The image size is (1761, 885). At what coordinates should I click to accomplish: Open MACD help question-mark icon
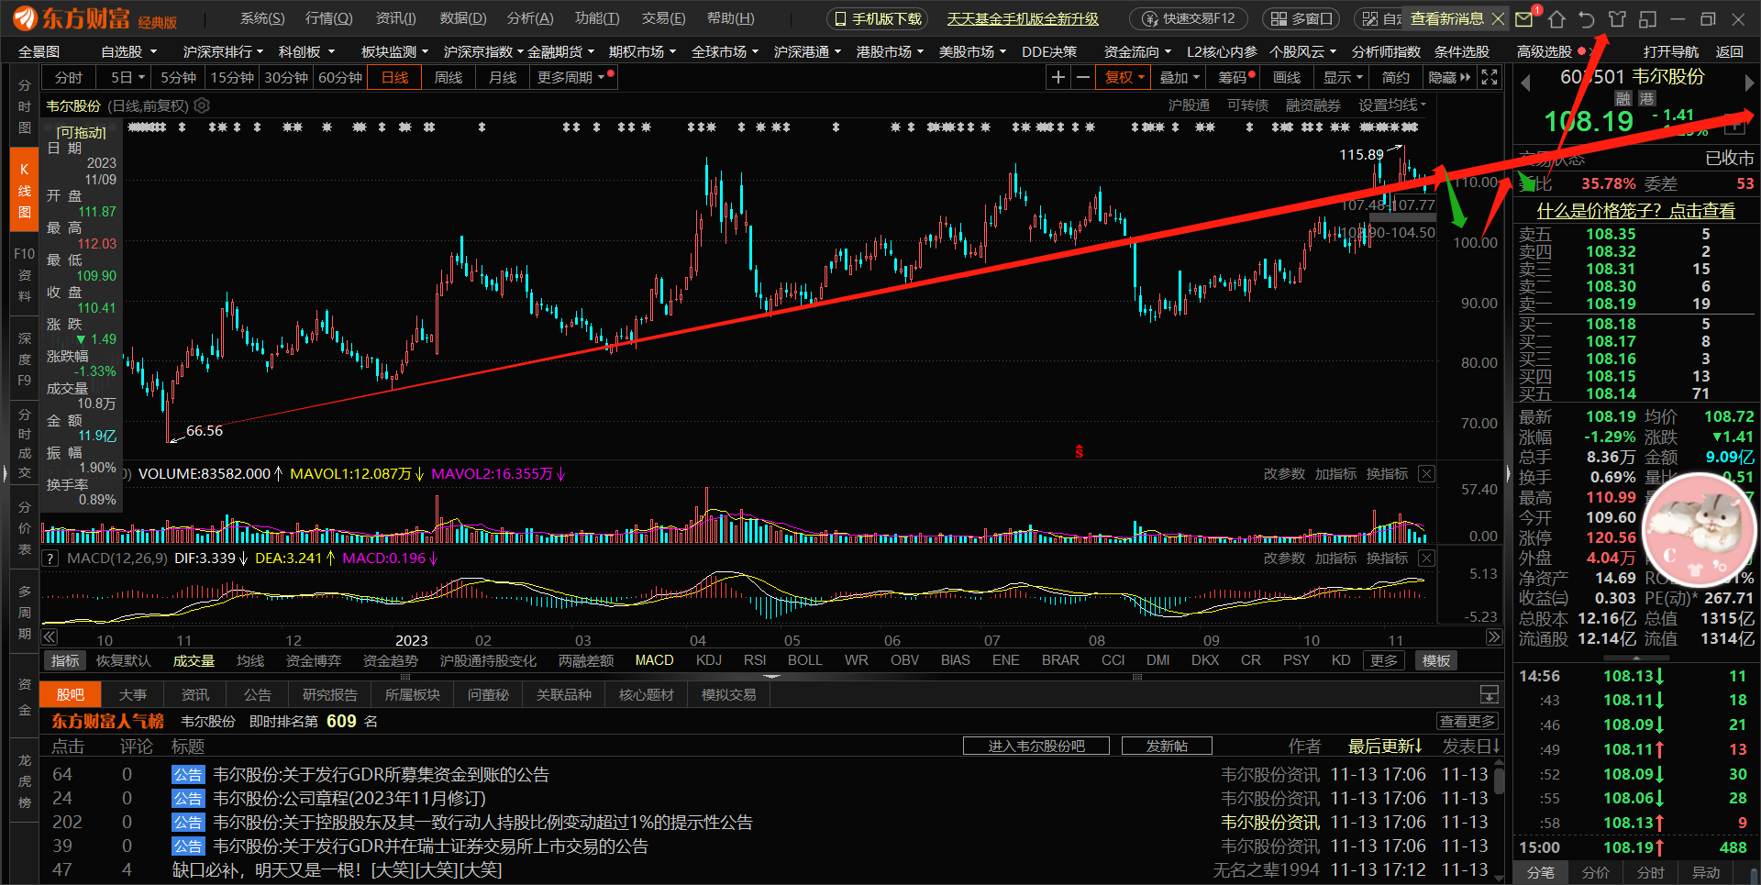pos(50,559)
